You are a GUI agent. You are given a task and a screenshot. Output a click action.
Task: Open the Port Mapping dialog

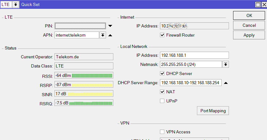[x=213, y=111]
